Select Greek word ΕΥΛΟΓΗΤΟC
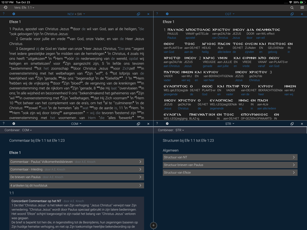This screenshot has width=307, height=230. [176, 86]
